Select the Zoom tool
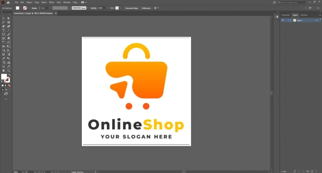 8,70
